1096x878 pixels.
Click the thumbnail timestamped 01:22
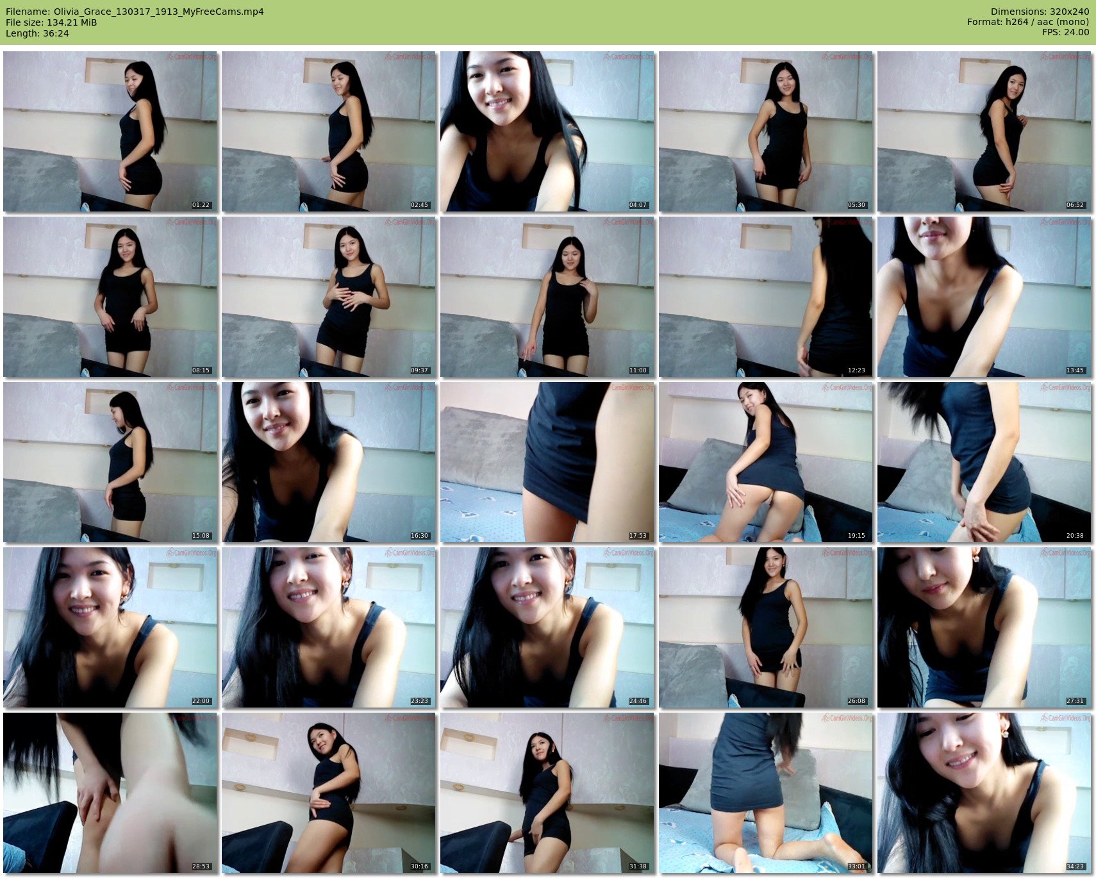click(110, 131)
